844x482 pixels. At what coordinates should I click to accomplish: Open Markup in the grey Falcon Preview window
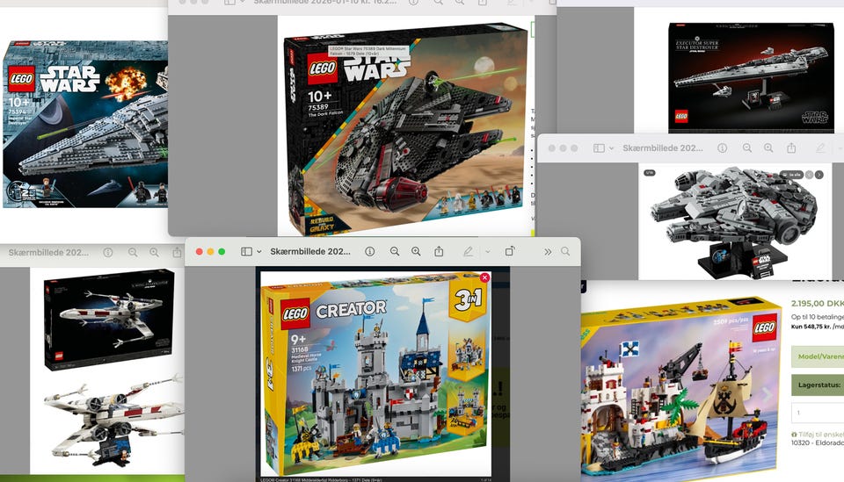[x=820, y=147]
